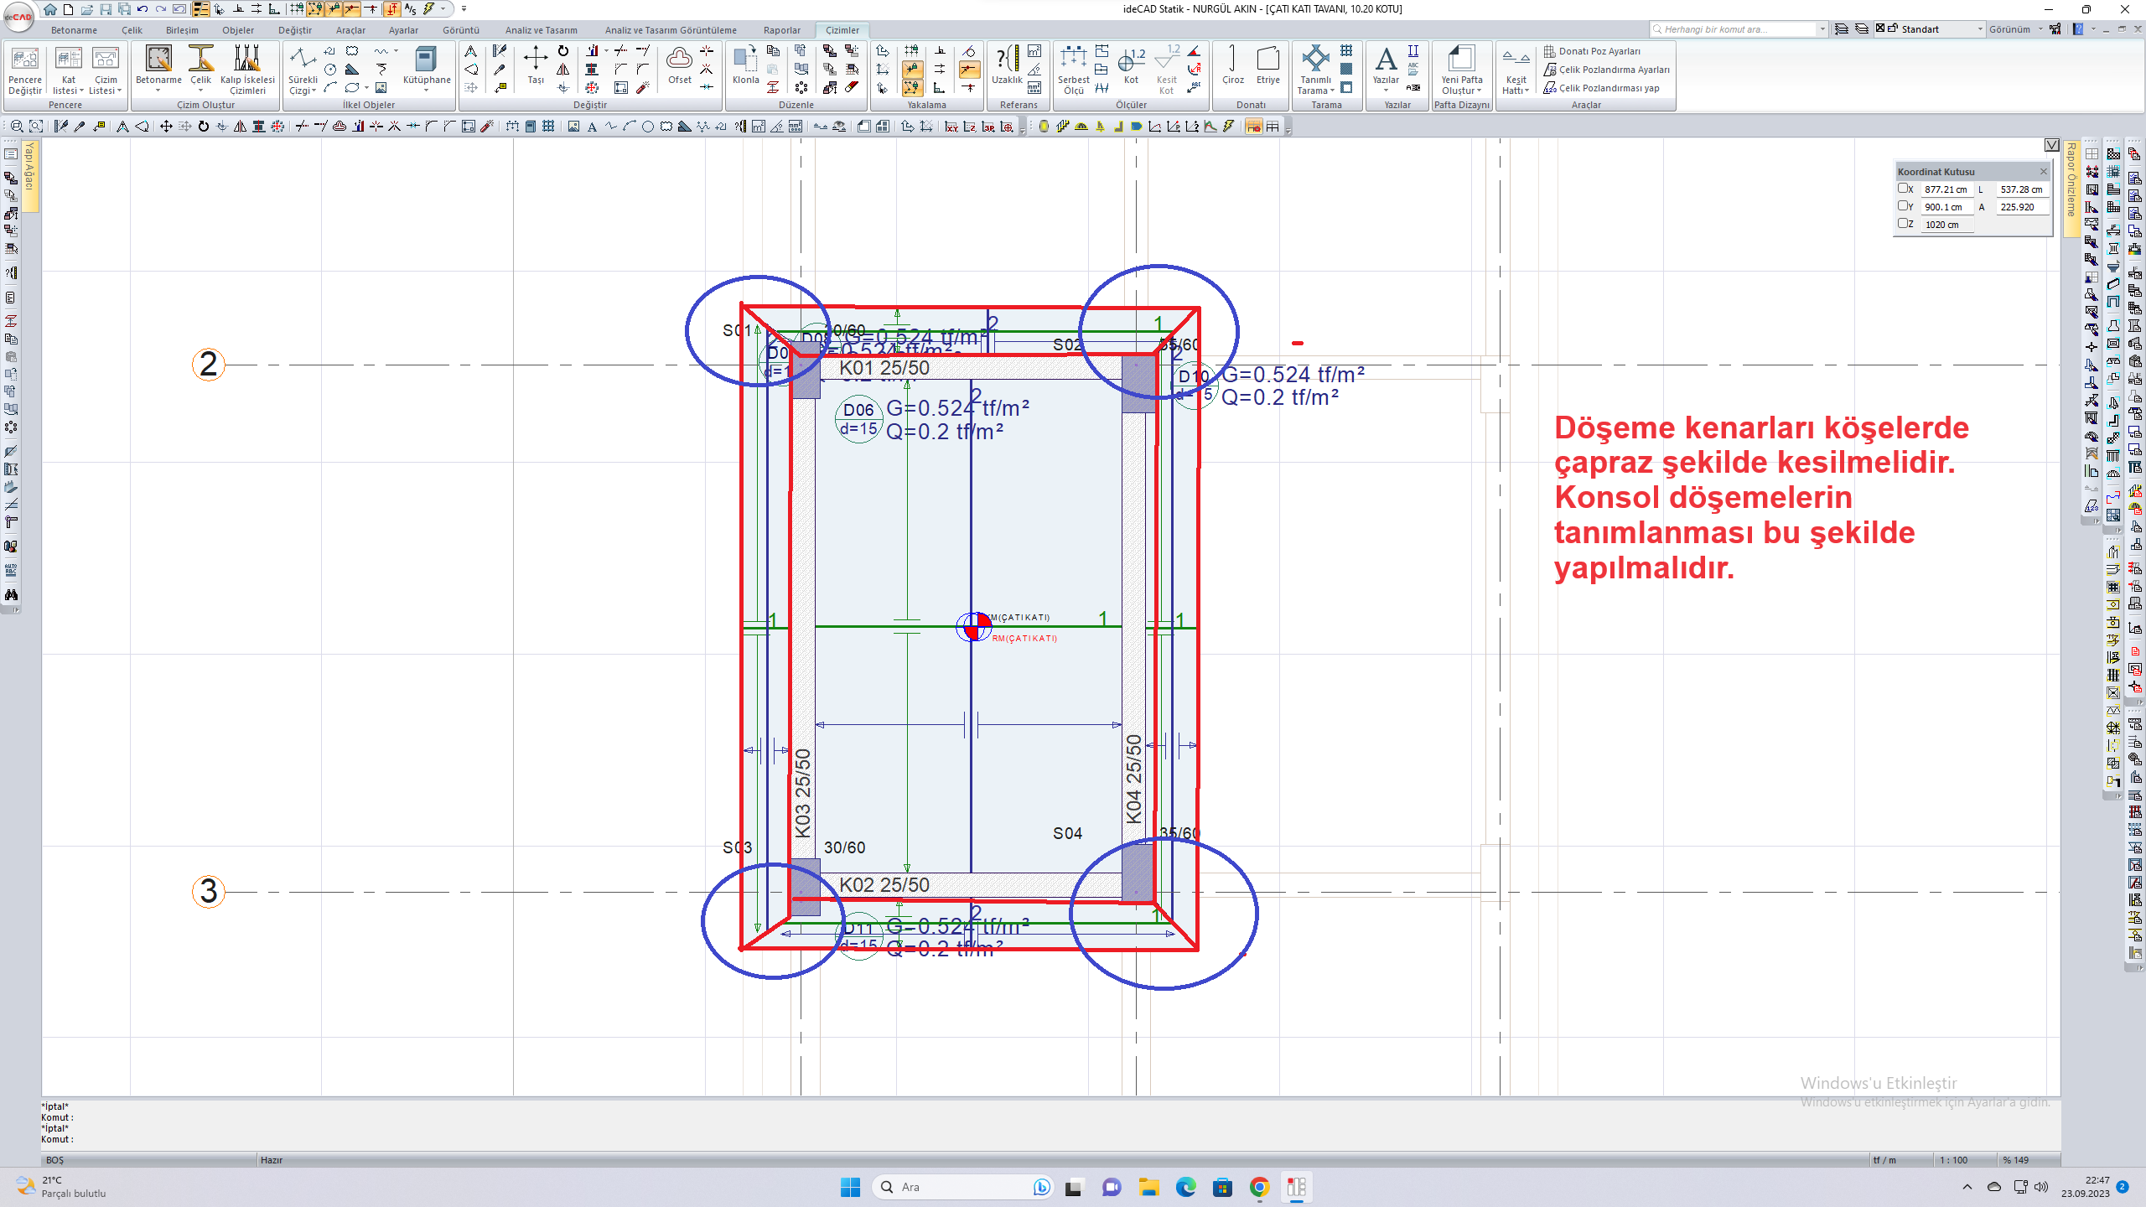This screenshot has height=1207, width=2146.
Task: Open the Yazılar text tool
Action: pos(1386,67)
